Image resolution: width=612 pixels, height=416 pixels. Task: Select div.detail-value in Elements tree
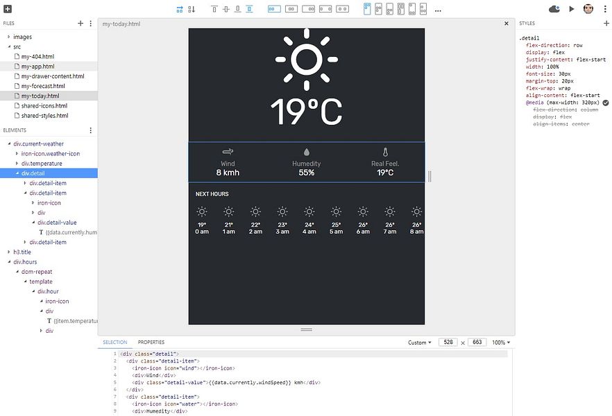(x=57, y=223)
